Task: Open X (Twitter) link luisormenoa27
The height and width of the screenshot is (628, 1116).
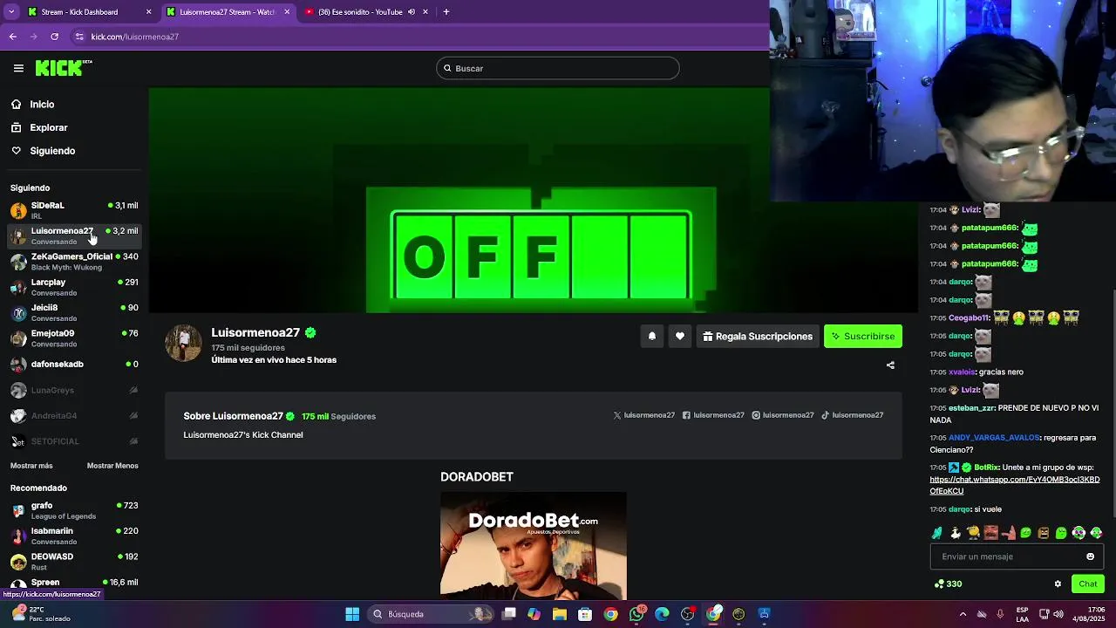Action: (x=643, y=415)
